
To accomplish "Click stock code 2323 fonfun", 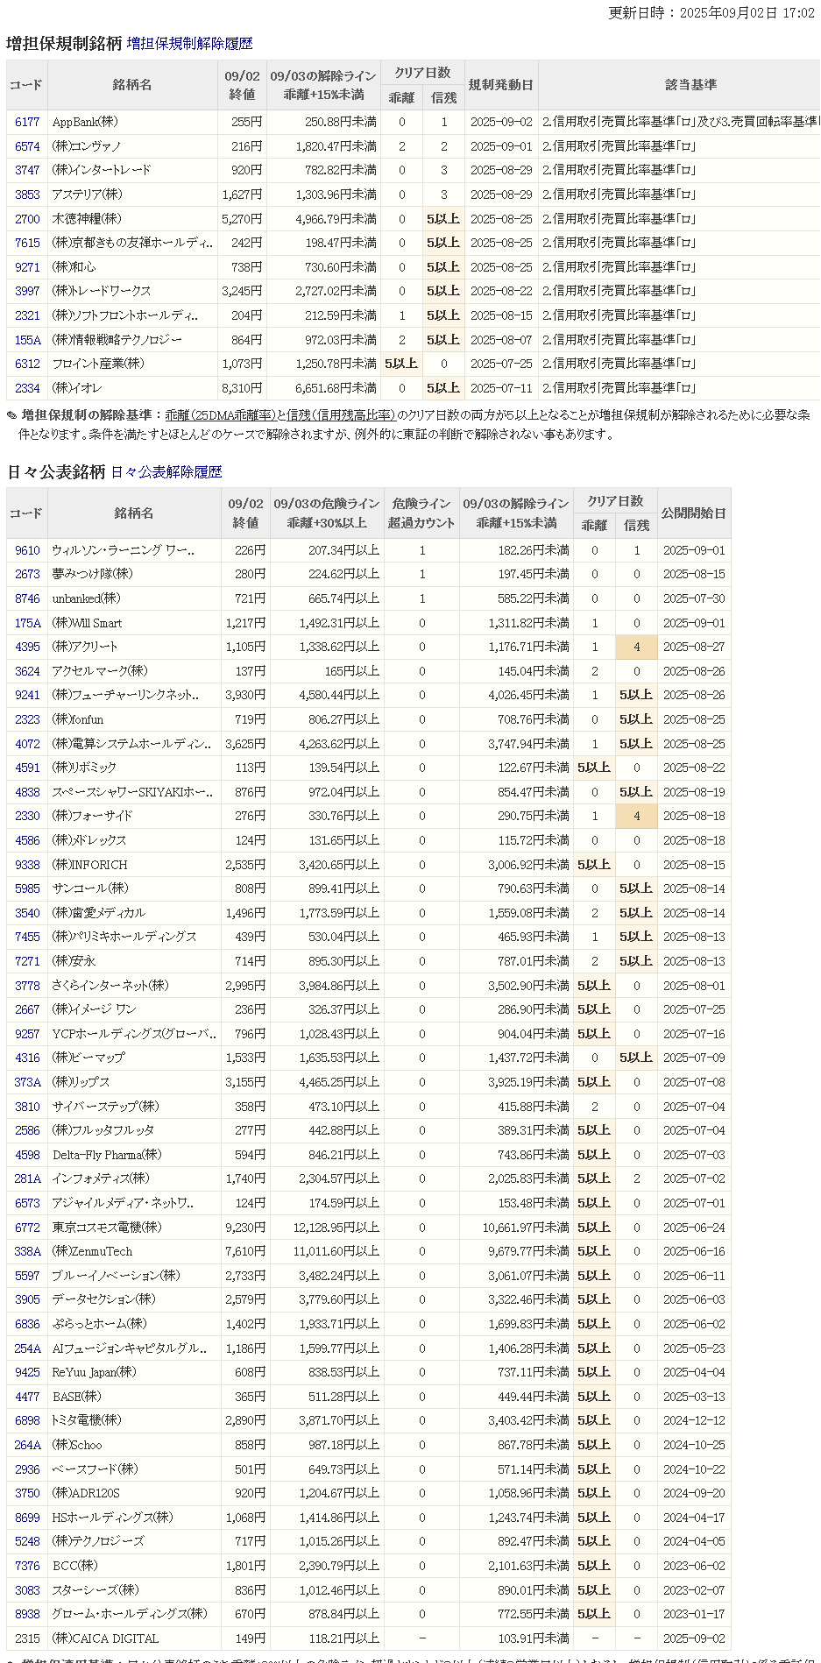I will (27, 719).
